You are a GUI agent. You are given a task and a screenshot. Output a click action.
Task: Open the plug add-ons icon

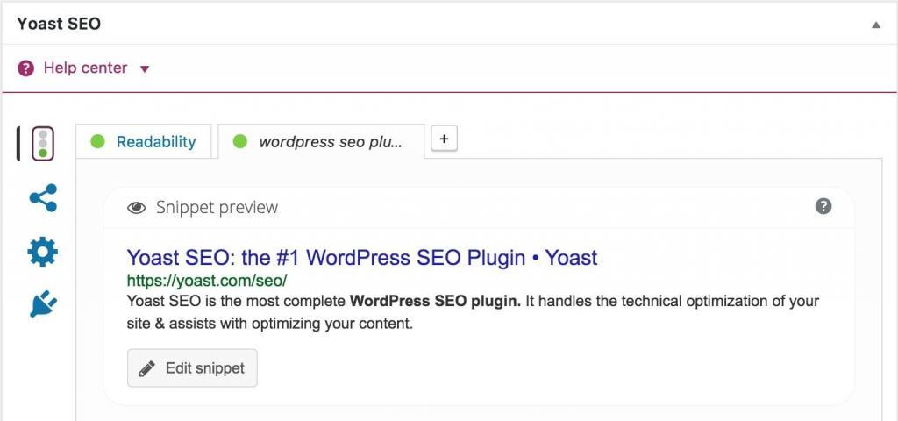(x=43, y=303)
